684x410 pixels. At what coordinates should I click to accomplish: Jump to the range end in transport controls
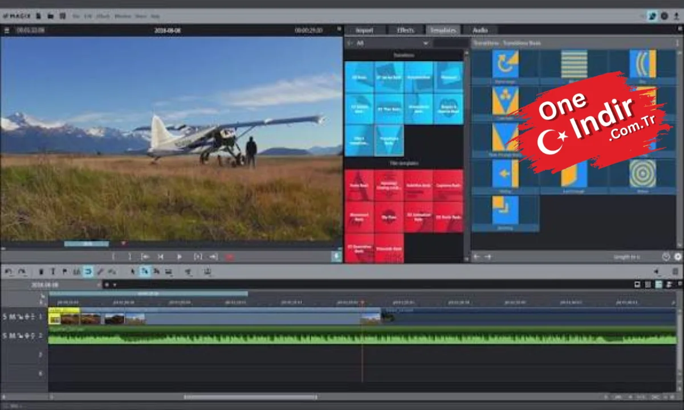[214, 257]
